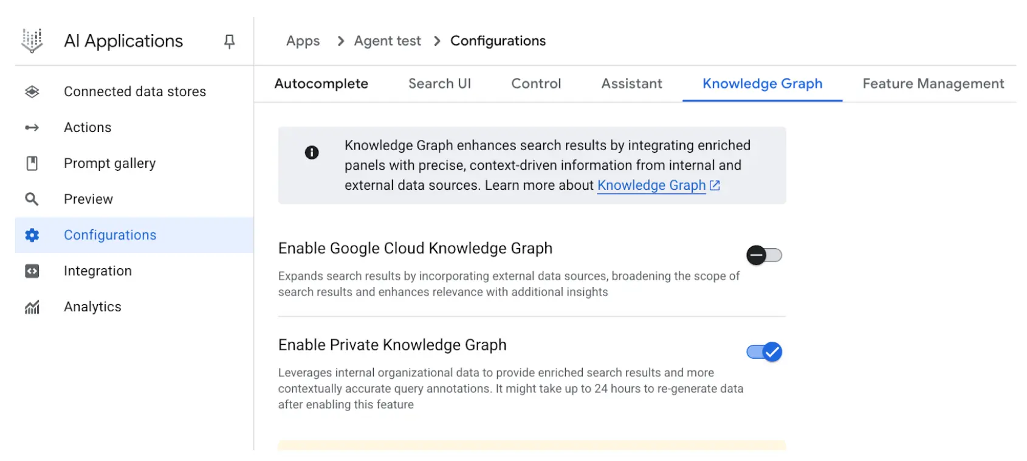The width and height of the screenshot is (1027, 461).
Task: Select the Feature Management tab
Action: [933, 84]
